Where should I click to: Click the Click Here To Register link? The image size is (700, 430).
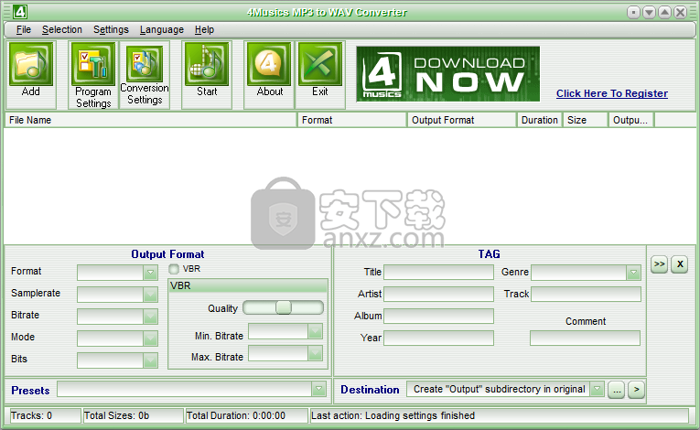coord(612,93)
